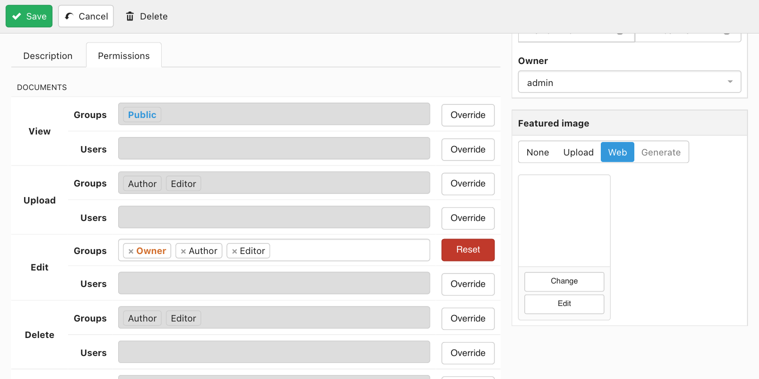Select the Permissions tab
The height and width of the screenshot is (379, 759).
click(124, 55)
